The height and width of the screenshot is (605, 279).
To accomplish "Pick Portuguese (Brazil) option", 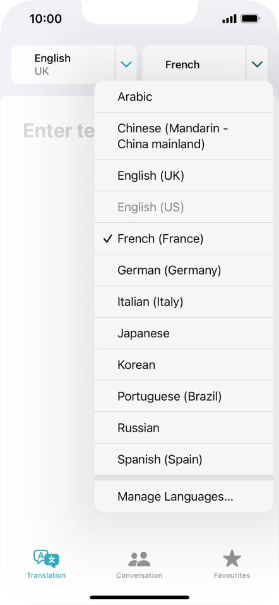I will click(184, 396).
